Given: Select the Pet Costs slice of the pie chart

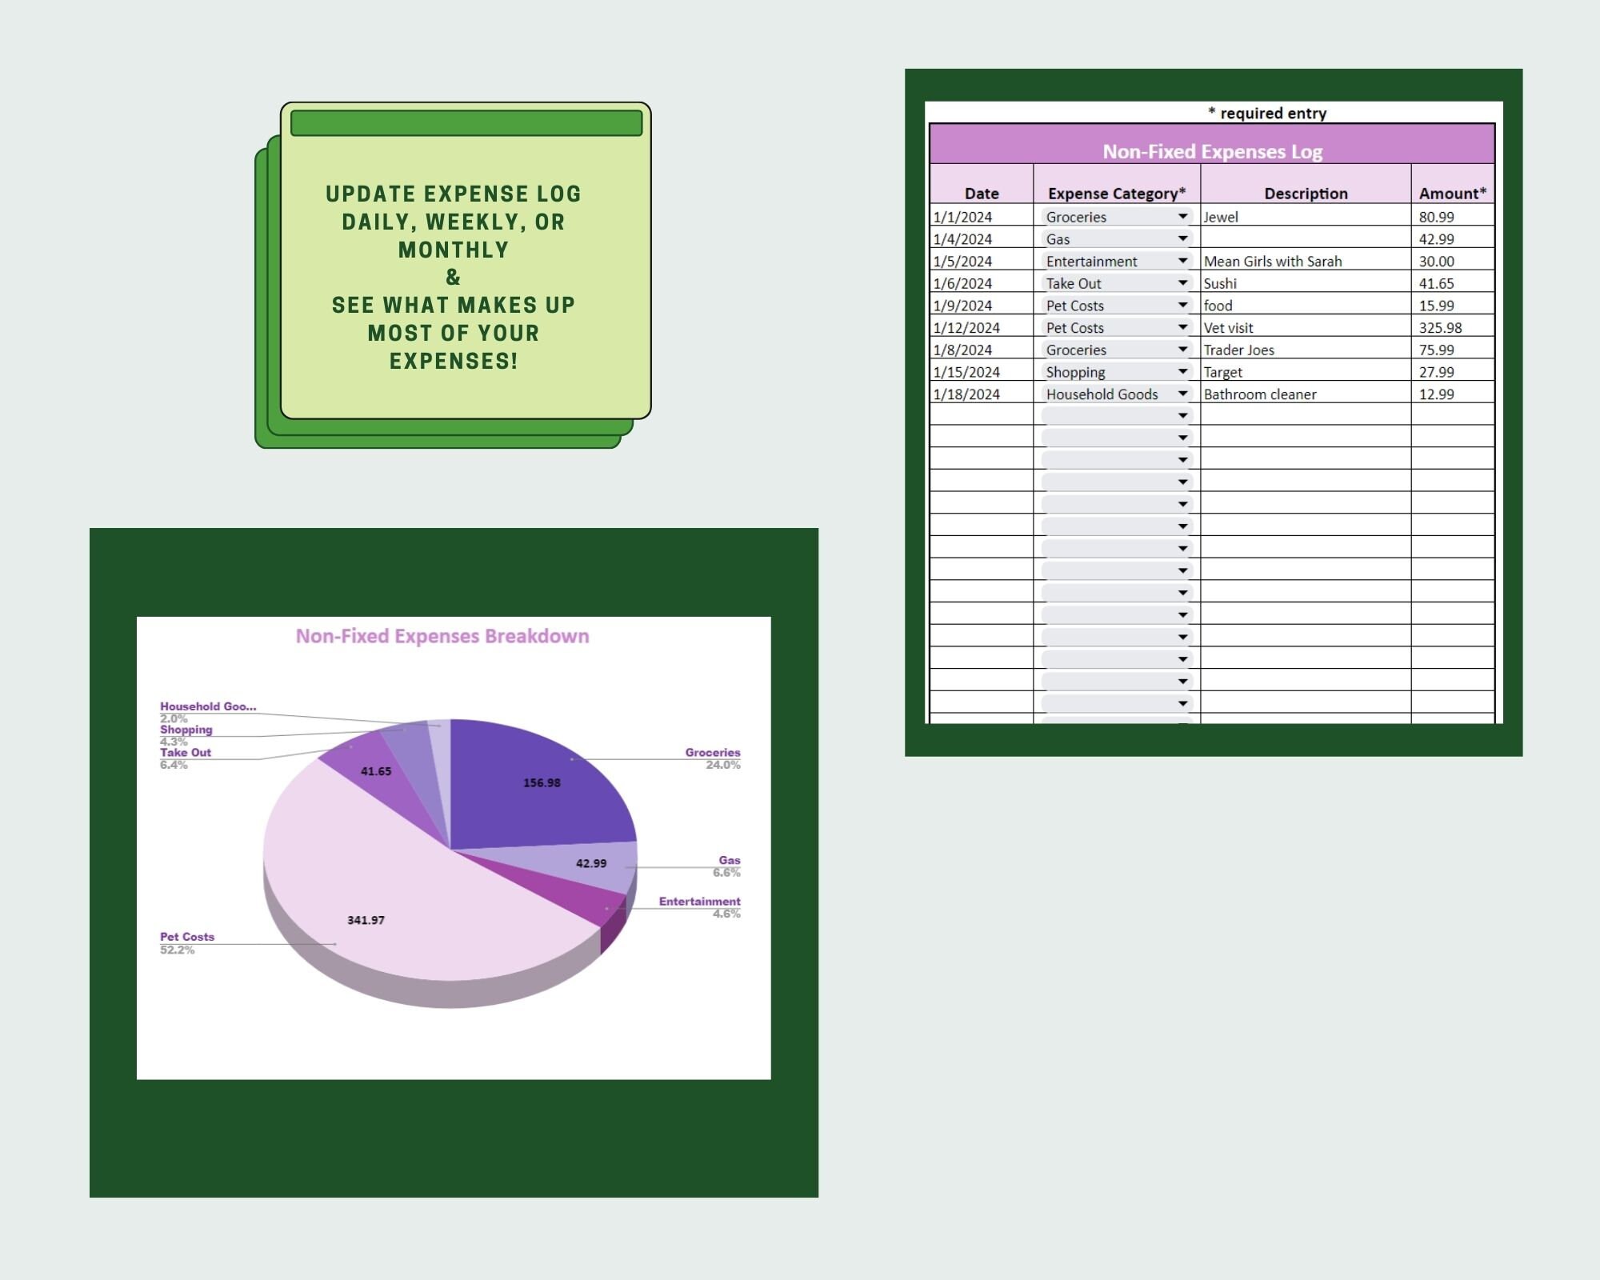Looking at the screenshot, I should coord(364,920).
